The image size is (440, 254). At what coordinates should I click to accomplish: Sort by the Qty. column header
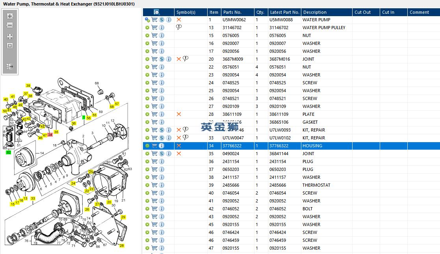coord(261,12)
